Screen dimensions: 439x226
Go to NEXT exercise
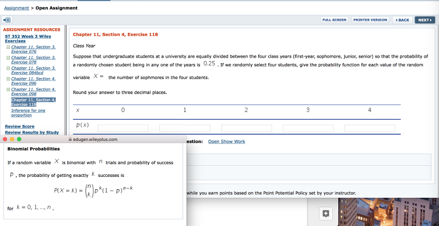(425, 20)
